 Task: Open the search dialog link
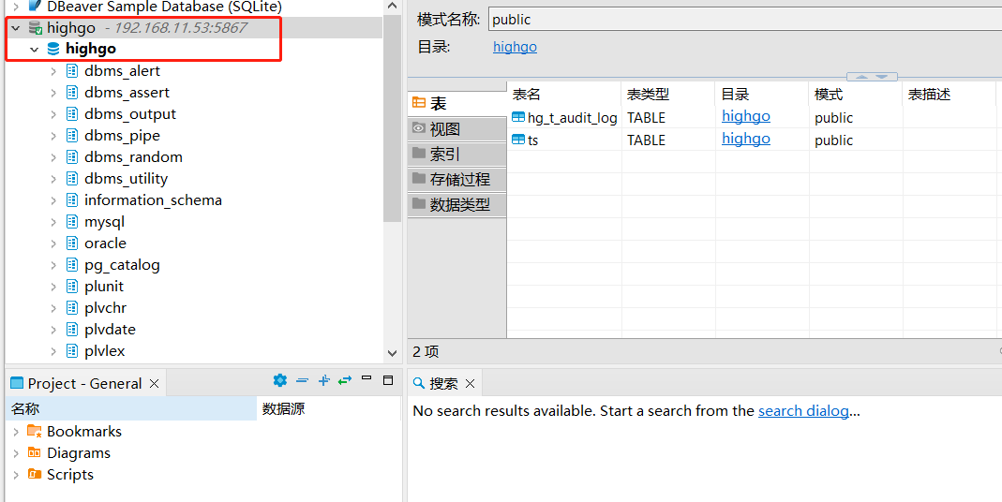coord(803,410)
